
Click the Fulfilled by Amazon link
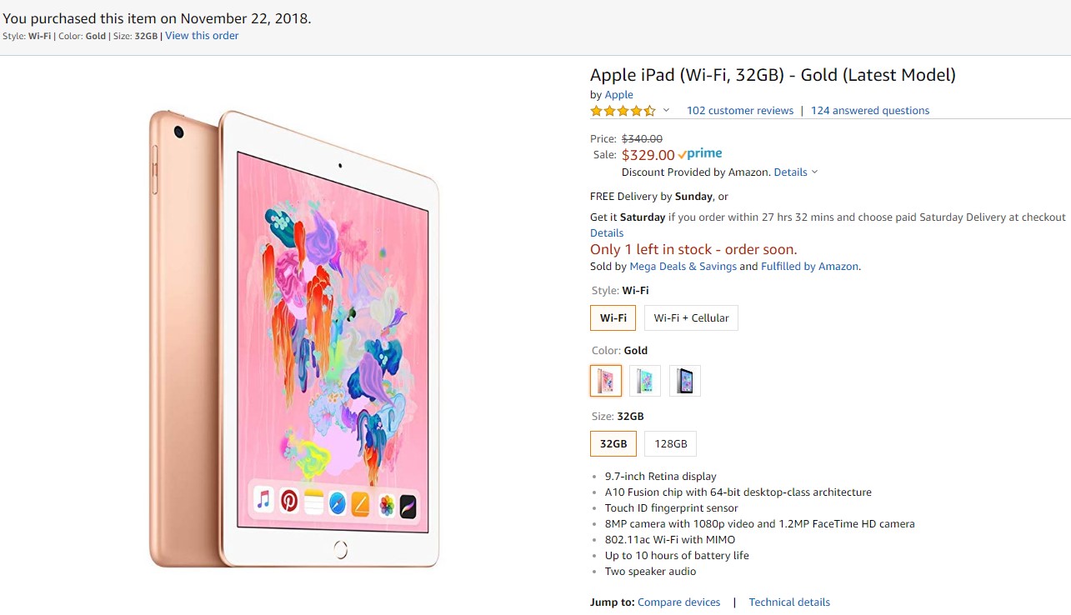click(808, 267)
